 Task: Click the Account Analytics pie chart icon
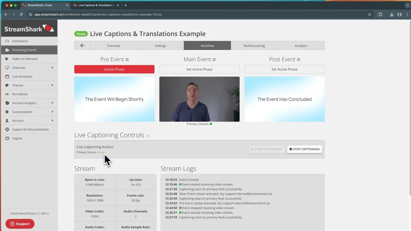coord(7,103)
